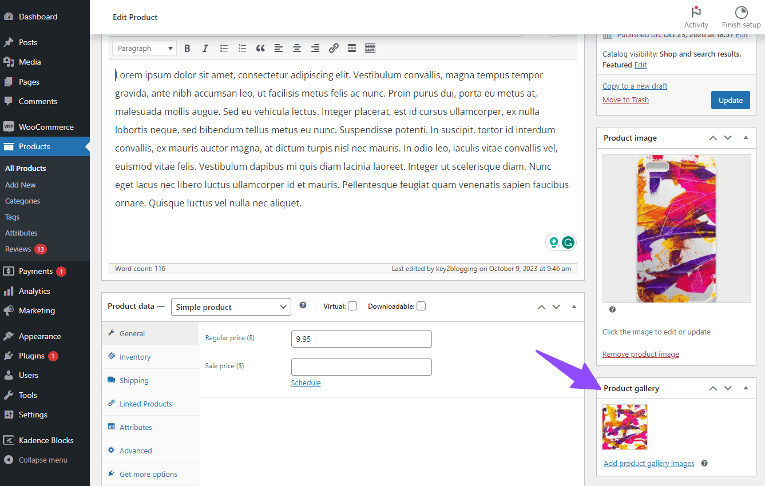Open the Paragraph style dropdown

[x=144, y=48]
